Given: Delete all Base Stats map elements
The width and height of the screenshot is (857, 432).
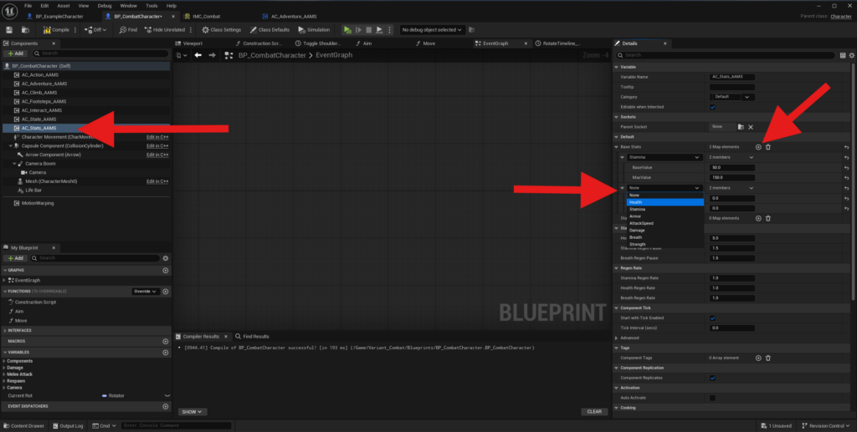Looking at the screenshot, I should pyautogui.click(x=768, y=147).
